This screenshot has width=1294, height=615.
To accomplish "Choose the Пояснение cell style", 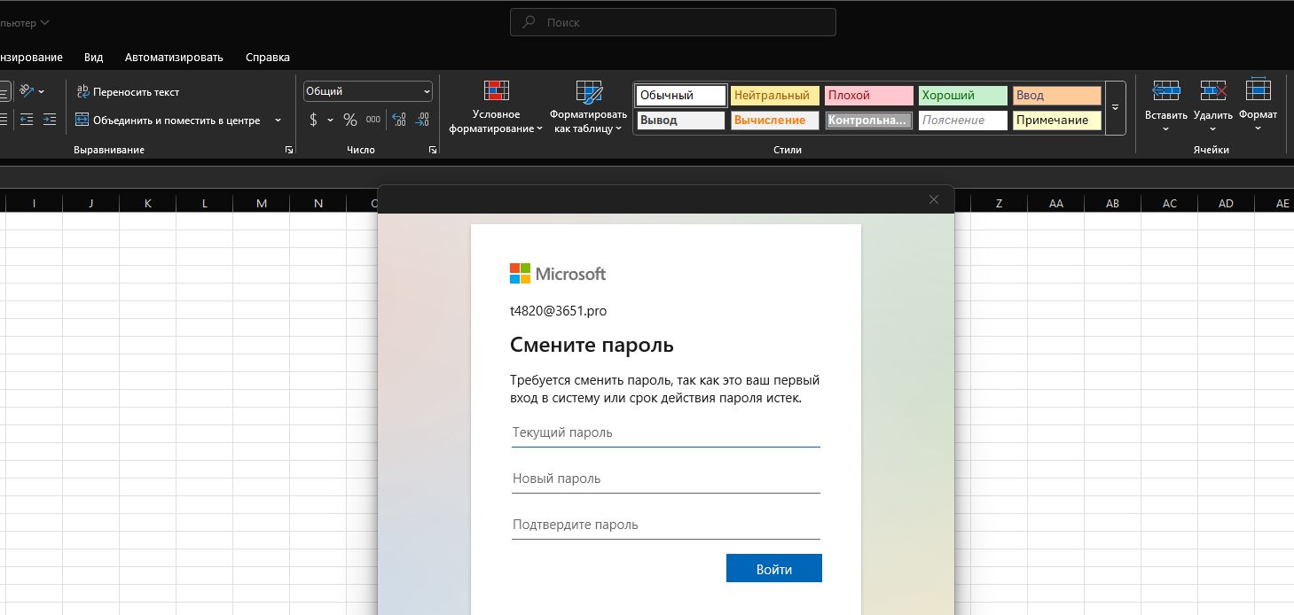I will (963, 121).
